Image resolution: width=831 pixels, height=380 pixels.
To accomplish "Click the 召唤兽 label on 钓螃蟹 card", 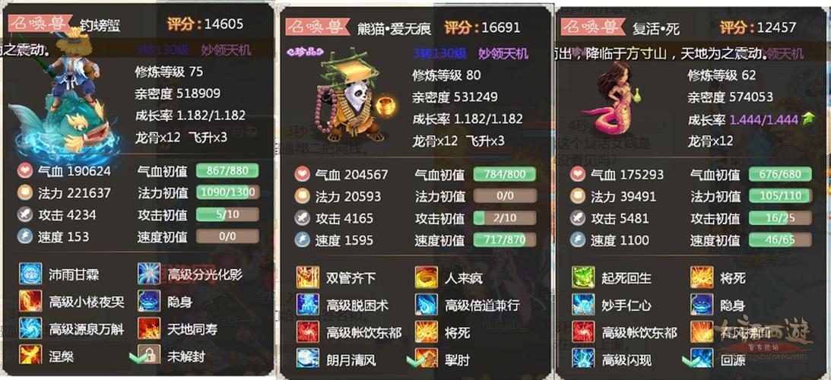I will [x=40, y=24].
